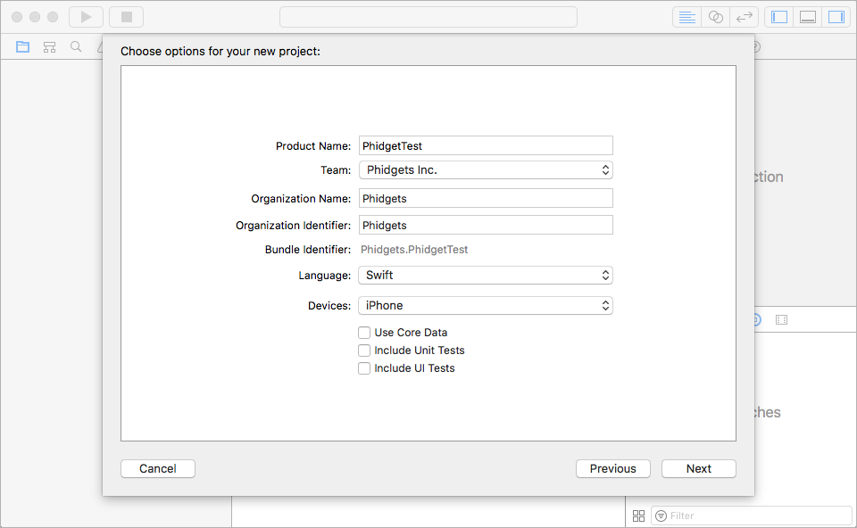Screen dimensions: 857x528
Task: Click the toolbar activity status field
Action: coord(428,17)
